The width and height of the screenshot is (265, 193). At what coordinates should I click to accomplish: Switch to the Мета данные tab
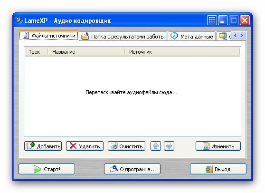(192, 37)
